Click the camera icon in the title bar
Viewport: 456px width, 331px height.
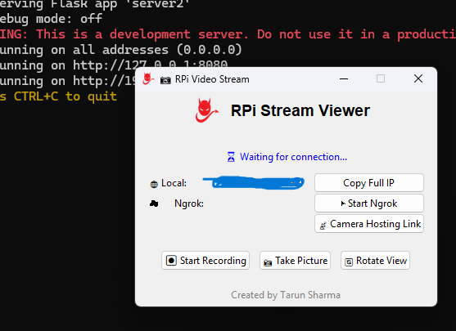[x=165, y=80]
